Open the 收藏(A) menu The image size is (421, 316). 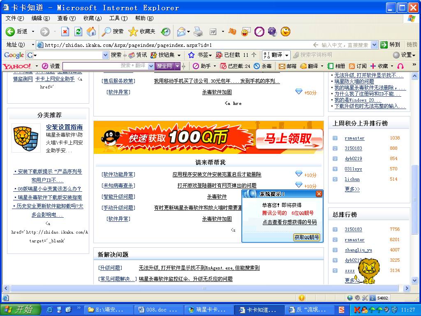click(93, 18)
